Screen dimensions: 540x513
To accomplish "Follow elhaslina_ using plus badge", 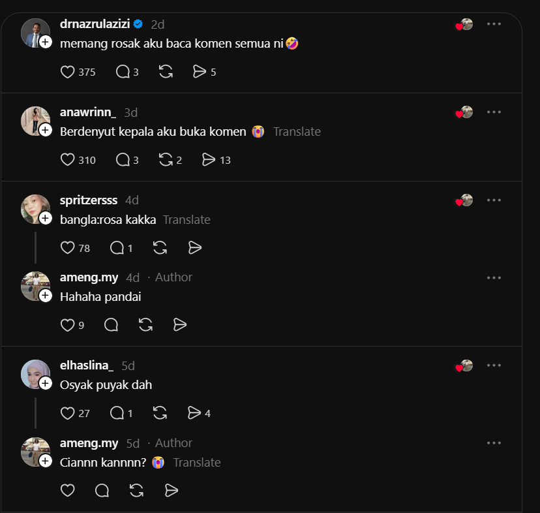I will (46, 383).
